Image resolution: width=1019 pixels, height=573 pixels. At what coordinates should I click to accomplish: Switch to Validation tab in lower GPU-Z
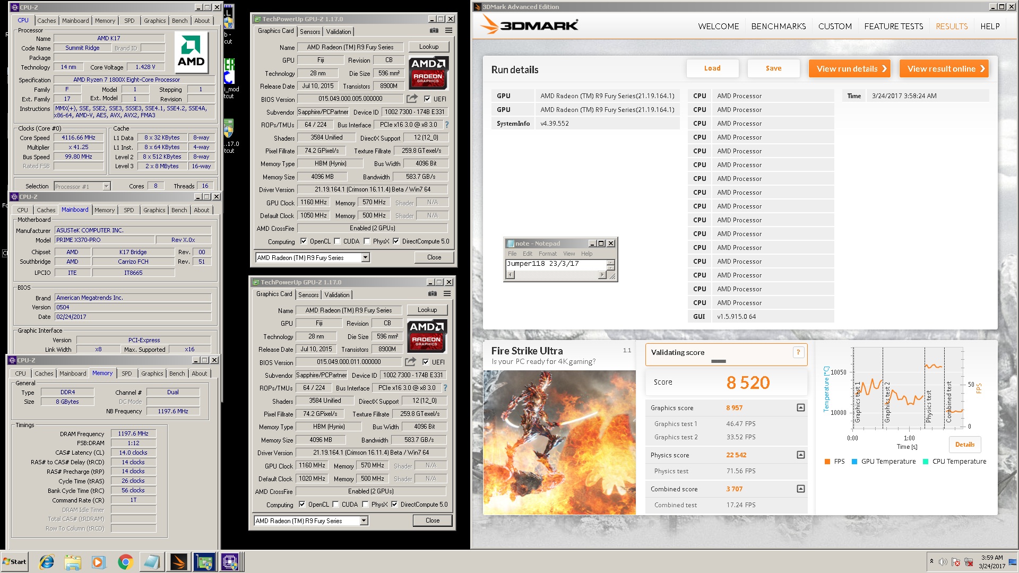tap(337, 294)
